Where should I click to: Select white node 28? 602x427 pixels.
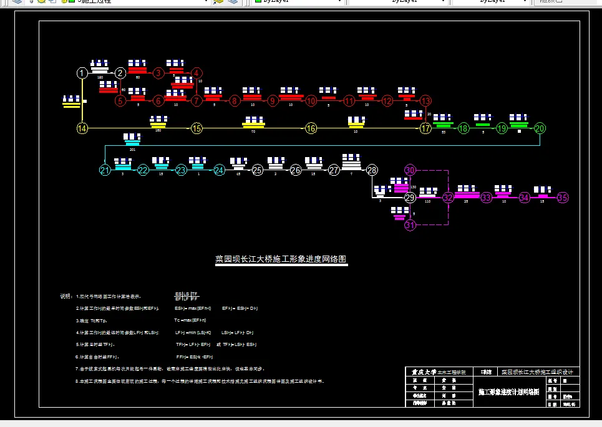click(x=372, y=170)
